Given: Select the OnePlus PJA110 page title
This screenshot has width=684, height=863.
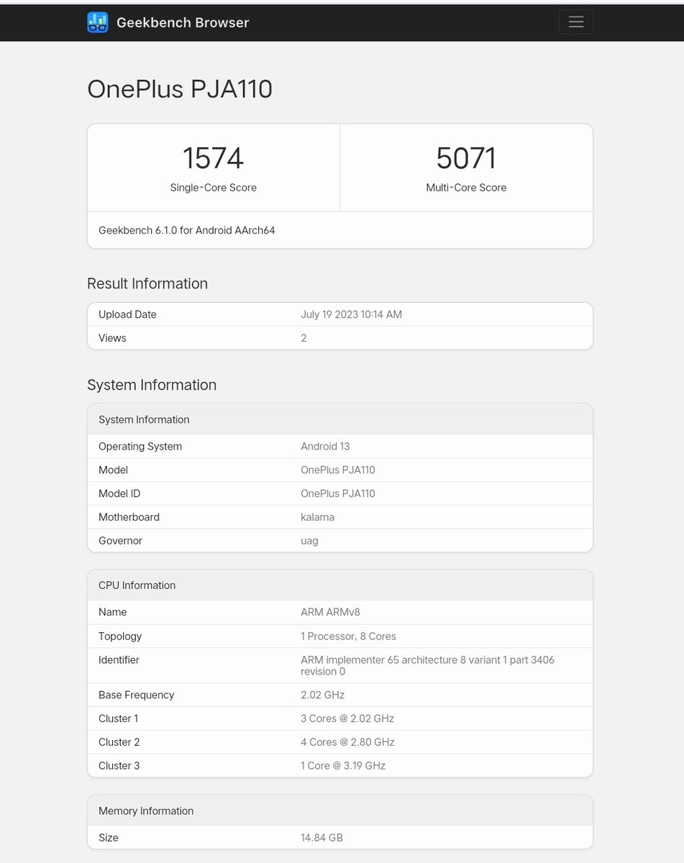Looking at the screenshot, I should [x=180, y=88].
